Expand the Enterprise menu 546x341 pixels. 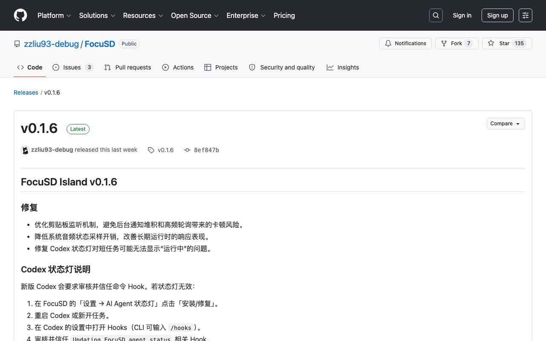[x=246, y=15]
